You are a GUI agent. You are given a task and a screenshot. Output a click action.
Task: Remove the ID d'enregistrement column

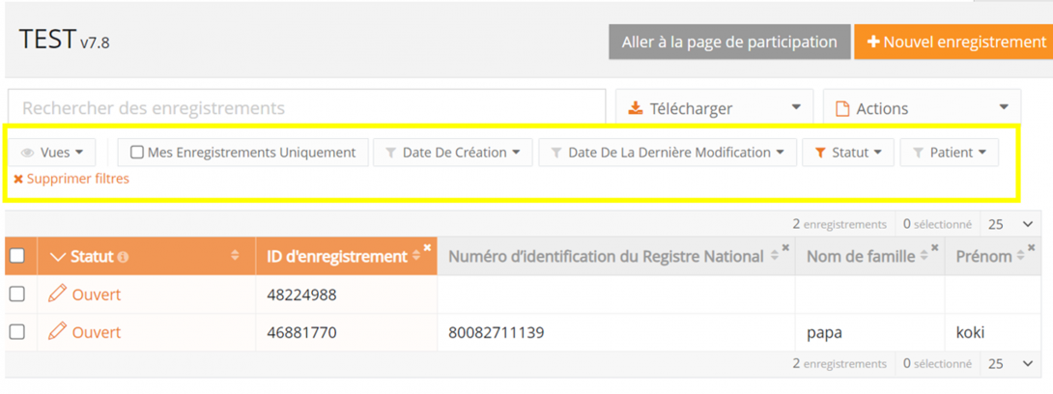coord(427,248)
